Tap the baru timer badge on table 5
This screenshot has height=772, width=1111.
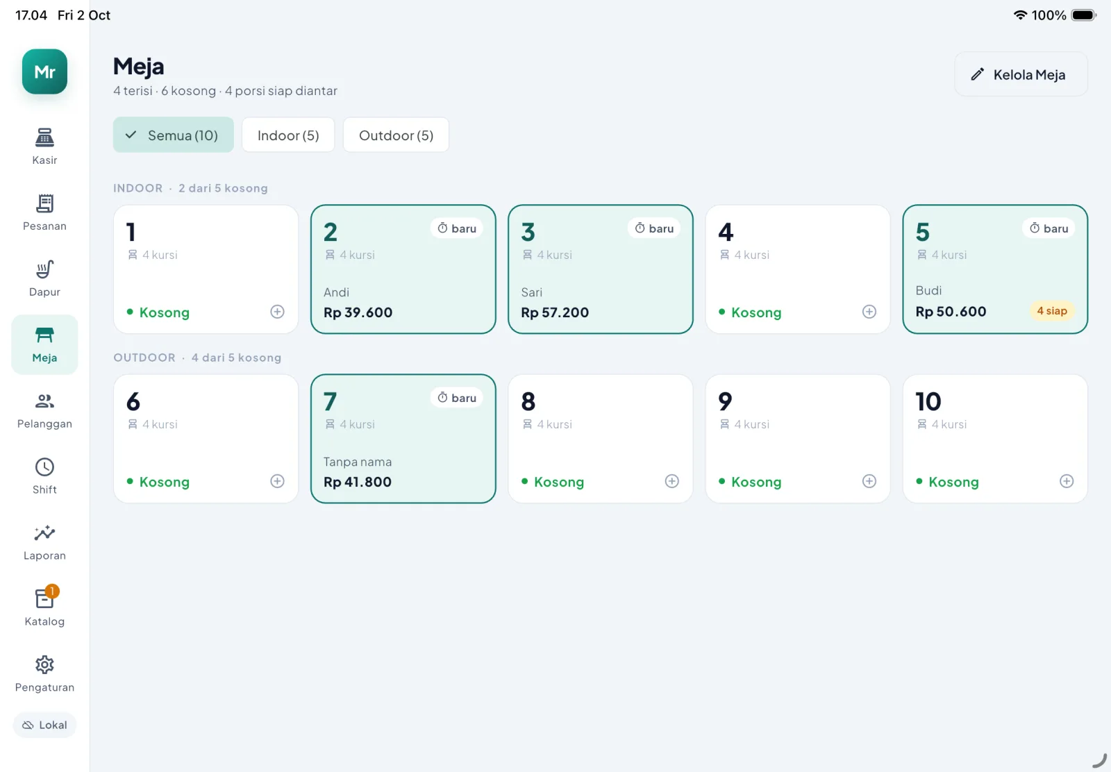[x=1049, y=228]
